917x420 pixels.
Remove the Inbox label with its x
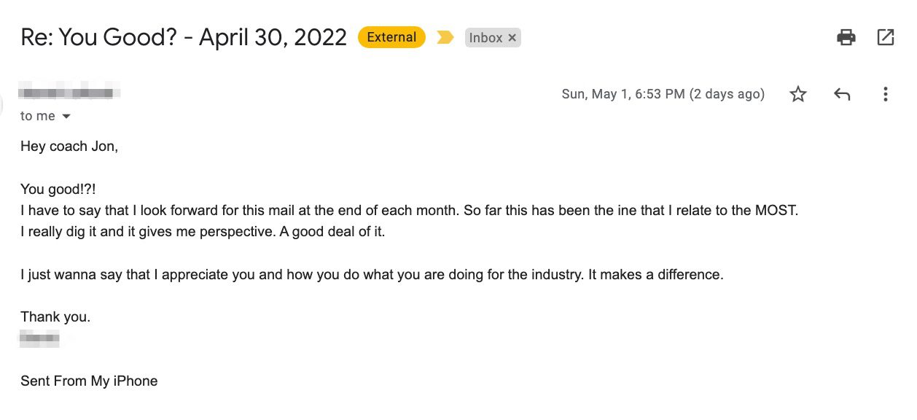pyautogui.click(x=512, y=38)
